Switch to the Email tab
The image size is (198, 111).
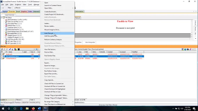tap(18, 11)
